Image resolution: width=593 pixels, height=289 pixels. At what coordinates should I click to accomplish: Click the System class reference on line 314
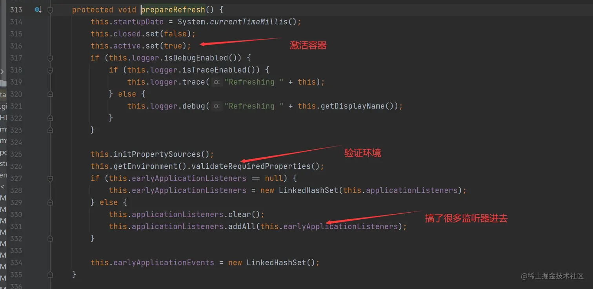(191, 22)
